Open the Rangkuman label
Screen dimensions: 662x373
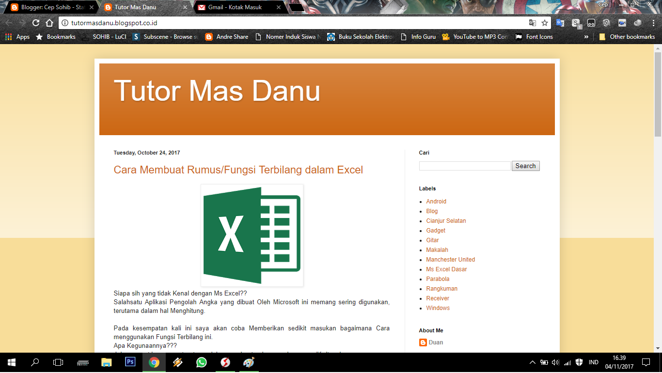[441, 289]
